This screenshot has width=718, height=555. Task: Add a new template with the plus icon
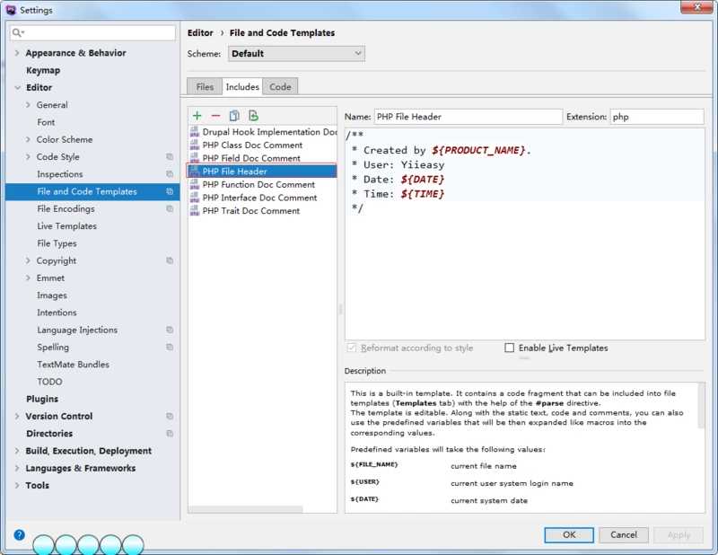coord(197,116)
